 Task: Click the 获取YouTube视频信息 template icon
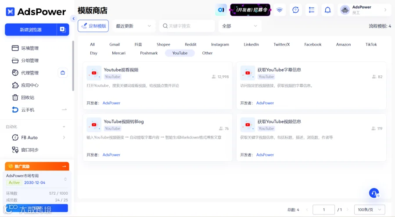248,125
